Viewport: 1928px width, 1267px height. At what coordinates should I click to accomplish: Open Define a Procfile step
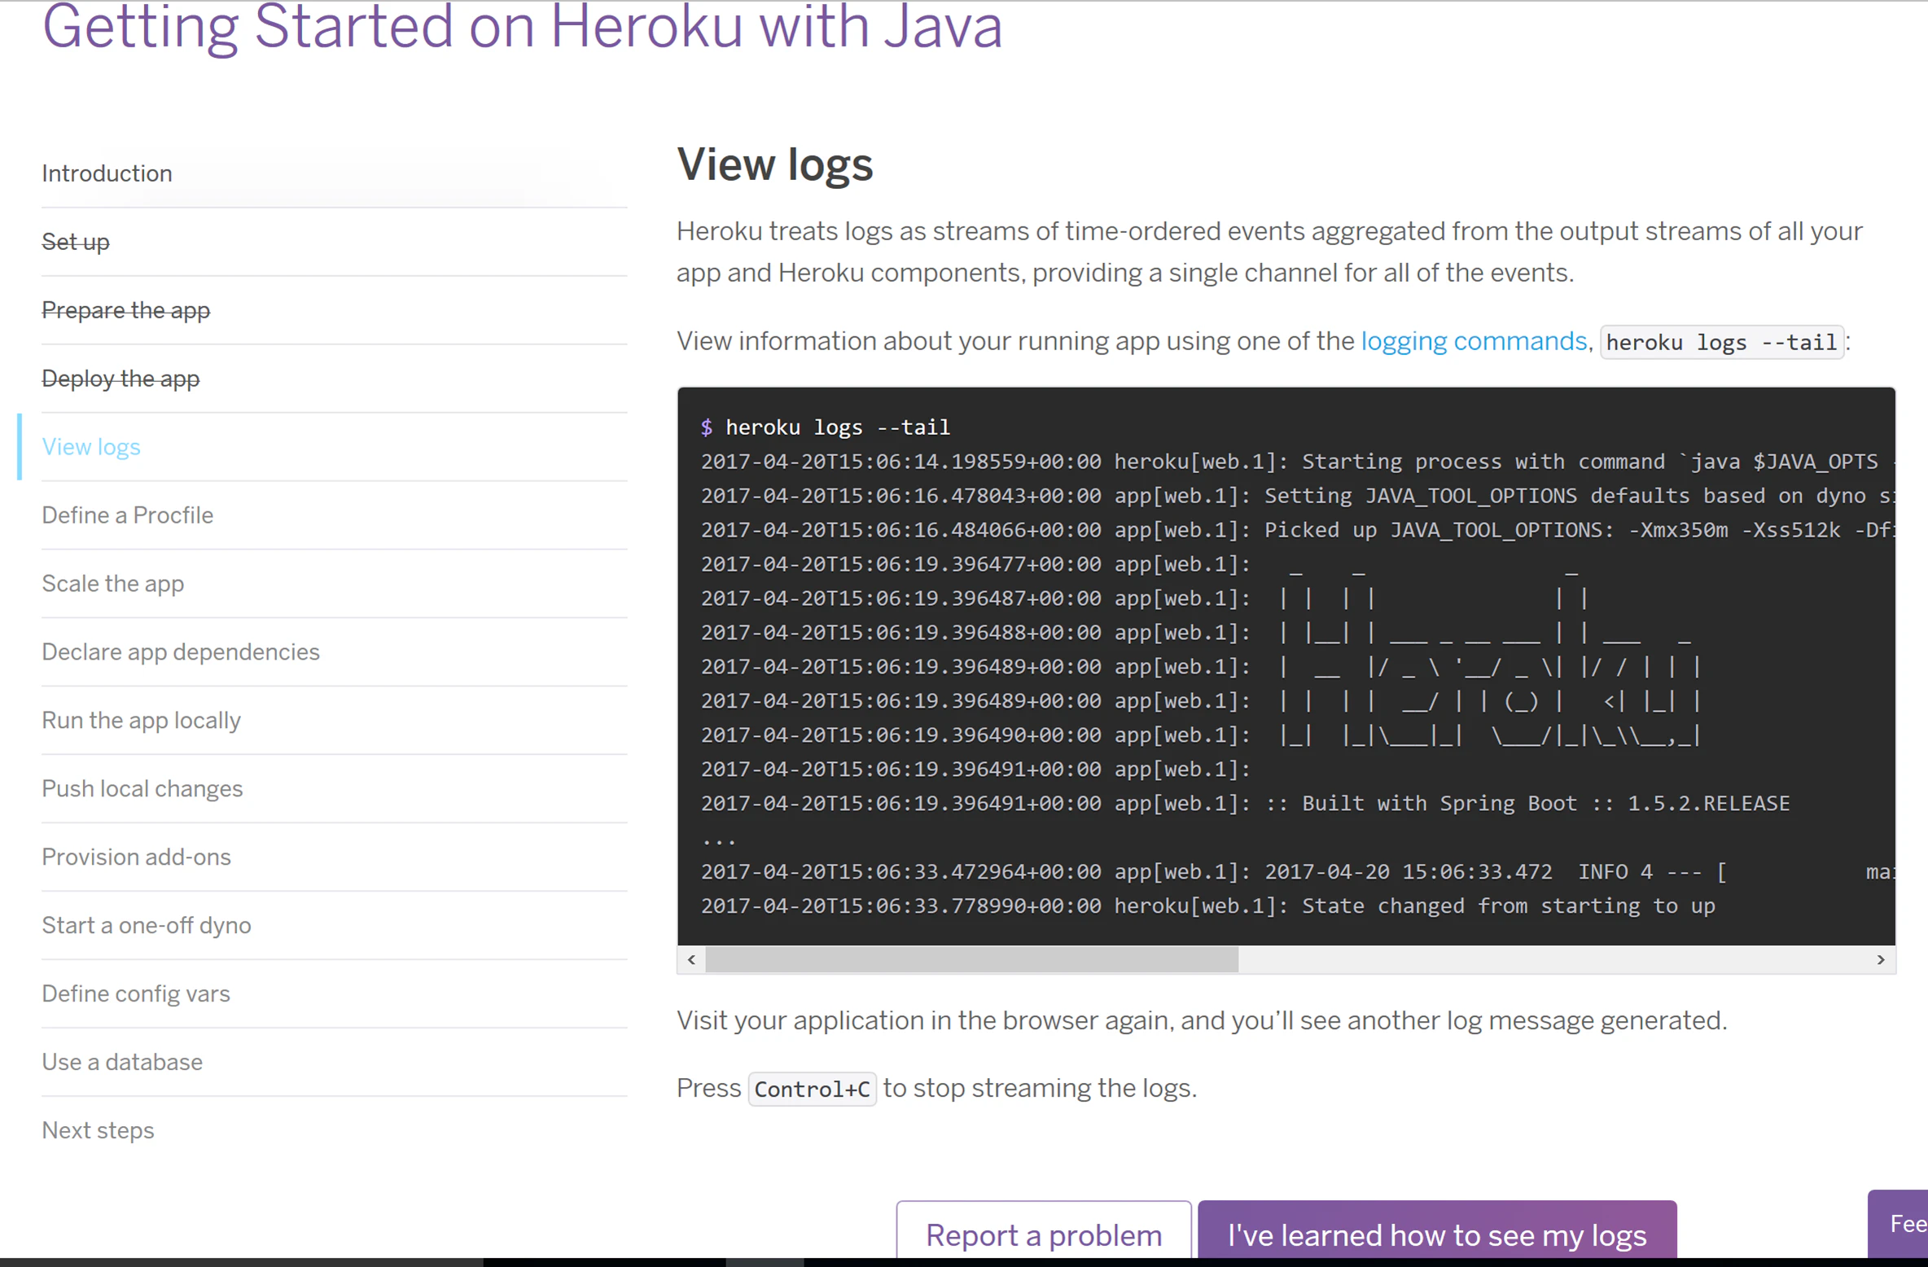click(128, 515)
